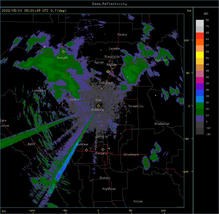
Task: Click the yellow diamond marker above RockyMH
Action: coord(64,52)
